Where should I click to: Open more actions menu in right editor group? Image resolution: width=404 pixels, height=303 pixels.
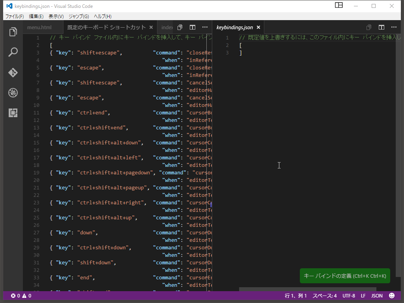(x=394, y=27)
